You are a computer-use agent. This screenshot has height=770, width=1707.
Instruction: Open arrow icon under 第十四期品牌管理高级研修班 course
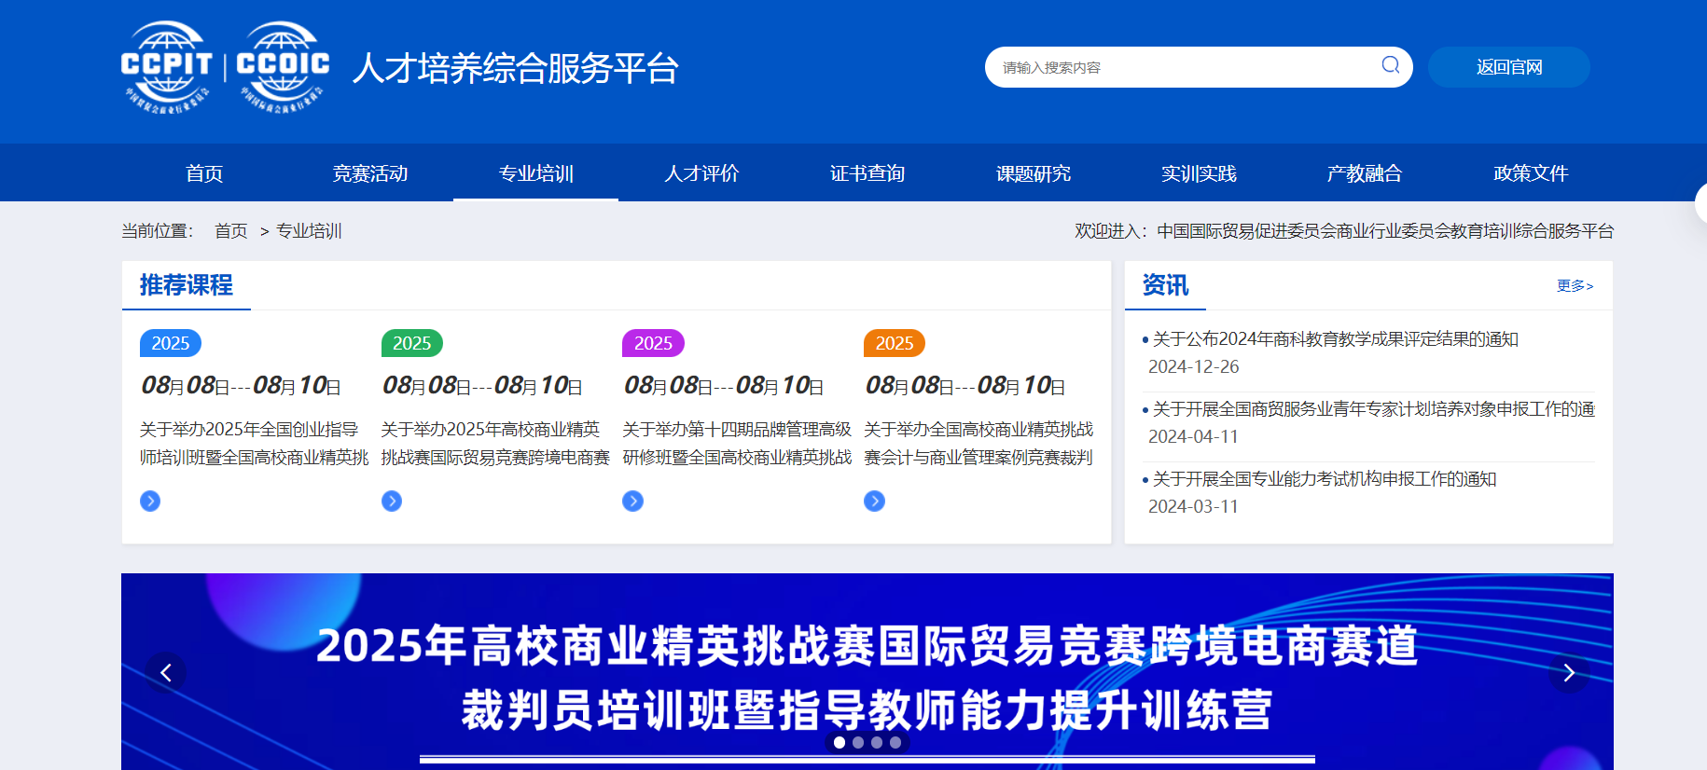[x=632, y=502]
